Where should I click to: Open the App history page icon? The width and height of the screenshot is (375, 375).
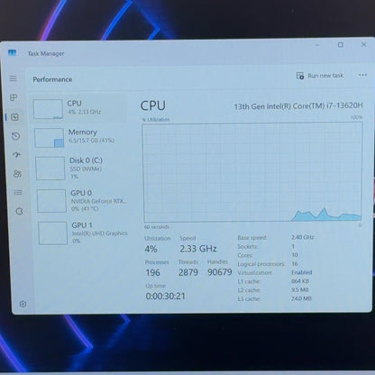pyautogui.click(x=15, y=136)
